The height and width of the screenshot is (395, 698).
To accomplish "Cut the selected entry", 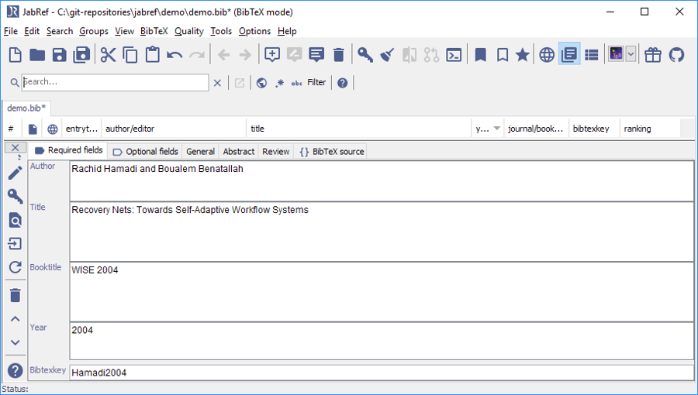I will (108, 55).
